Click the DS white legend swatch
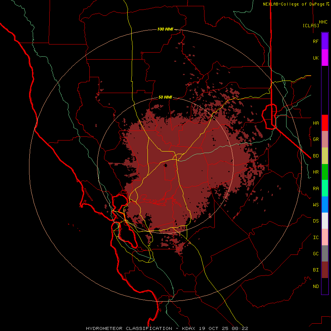Image resolution: width=331 pixels, height=331 pixels. tap(325, 221)
